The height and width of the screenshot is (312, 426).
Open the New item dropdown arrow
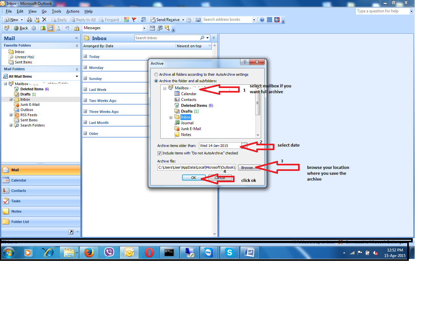22,20
